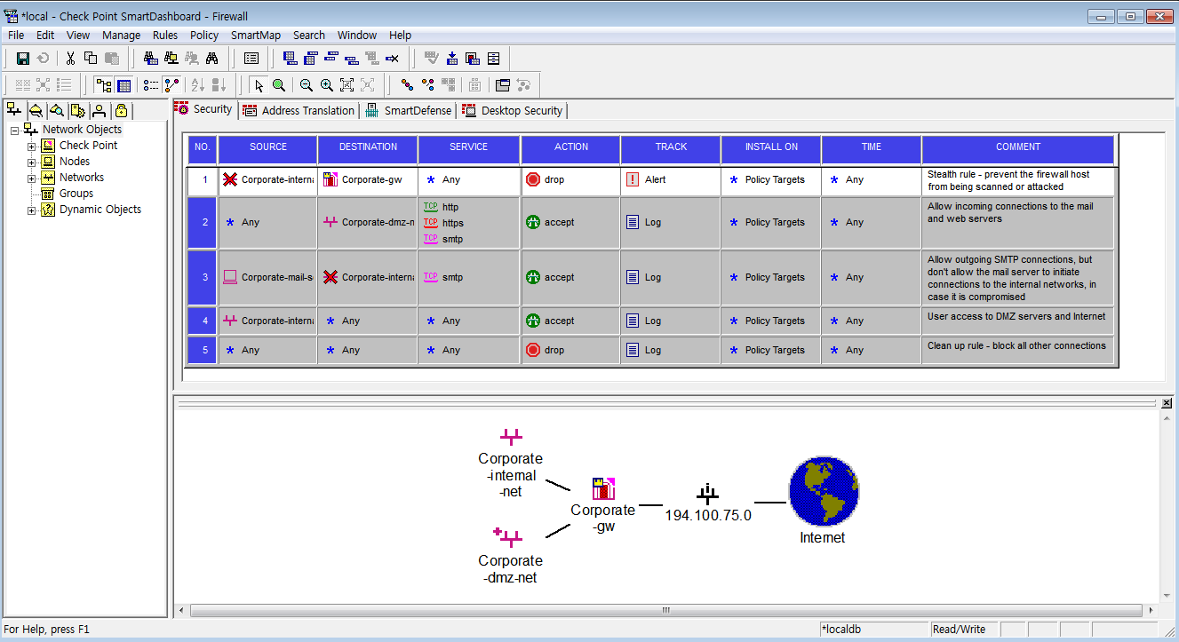Open the Policy menu
This screenshot has height=642, width=1179.
click(204, 35)
